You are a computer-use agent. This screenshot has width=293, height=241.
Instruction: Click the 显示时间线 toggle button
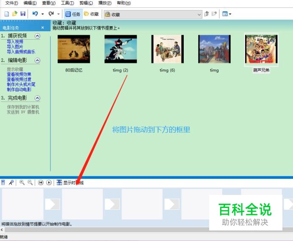70,183
